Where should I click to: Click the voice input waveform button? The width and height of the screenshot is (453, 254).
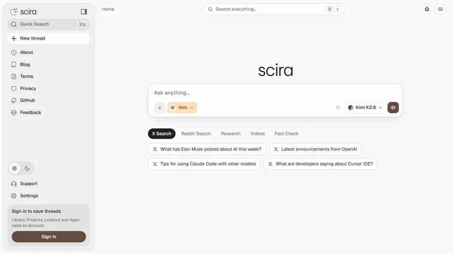tap(393, 107)
